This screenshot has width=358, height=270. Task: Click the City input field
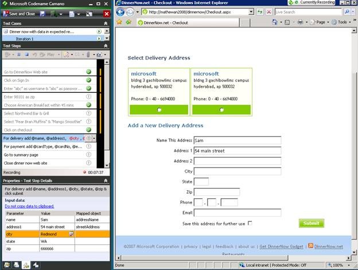[238, 171]
